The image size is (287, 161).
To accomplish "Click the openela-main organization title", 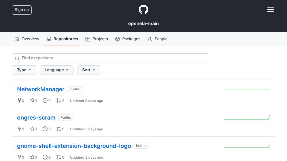I will click(143, 24).
